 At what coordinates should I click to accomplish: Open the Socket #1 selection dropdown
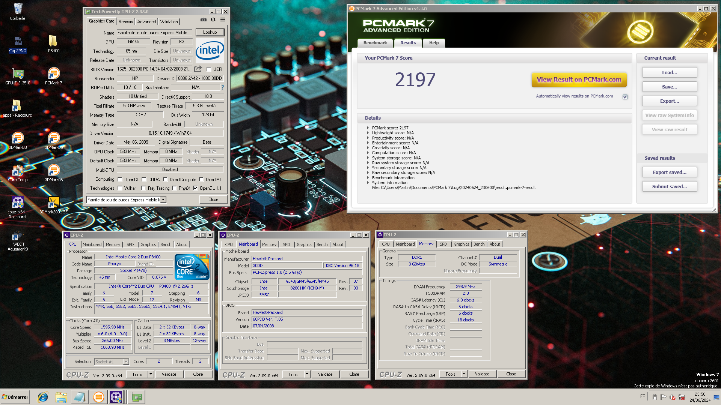[126, 361]
